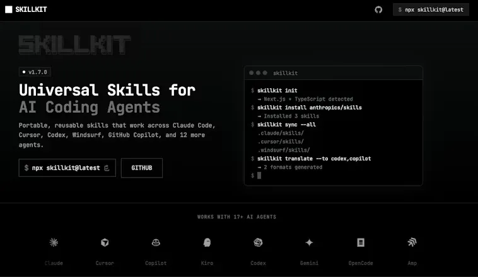Open the GITHUB button in hero
Viewport: 478px width, 277px height.
tap(142, 167)
